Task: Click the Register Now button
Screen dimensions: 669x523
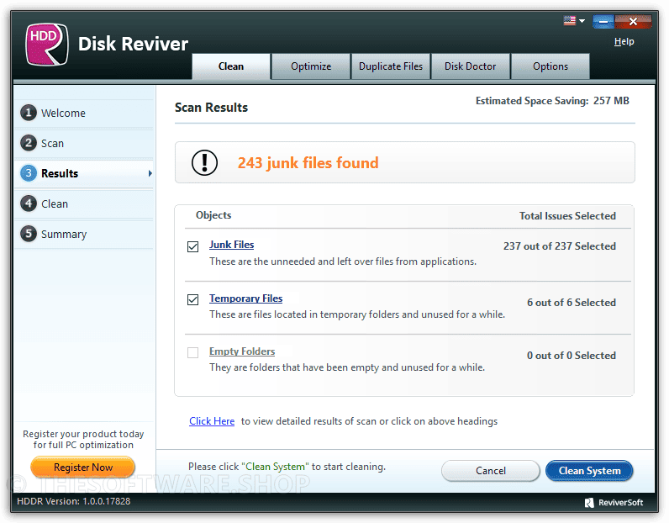Action: click(x=83, y=467)
